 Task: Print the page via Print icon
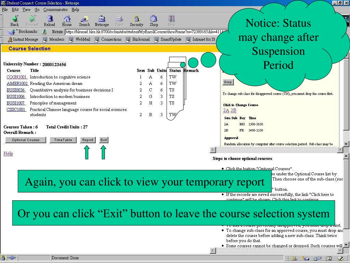tap(119, 21)
